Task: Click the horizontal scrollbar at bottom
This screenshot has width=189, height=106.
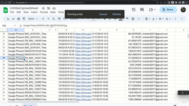Action: [x=43, y=102]
